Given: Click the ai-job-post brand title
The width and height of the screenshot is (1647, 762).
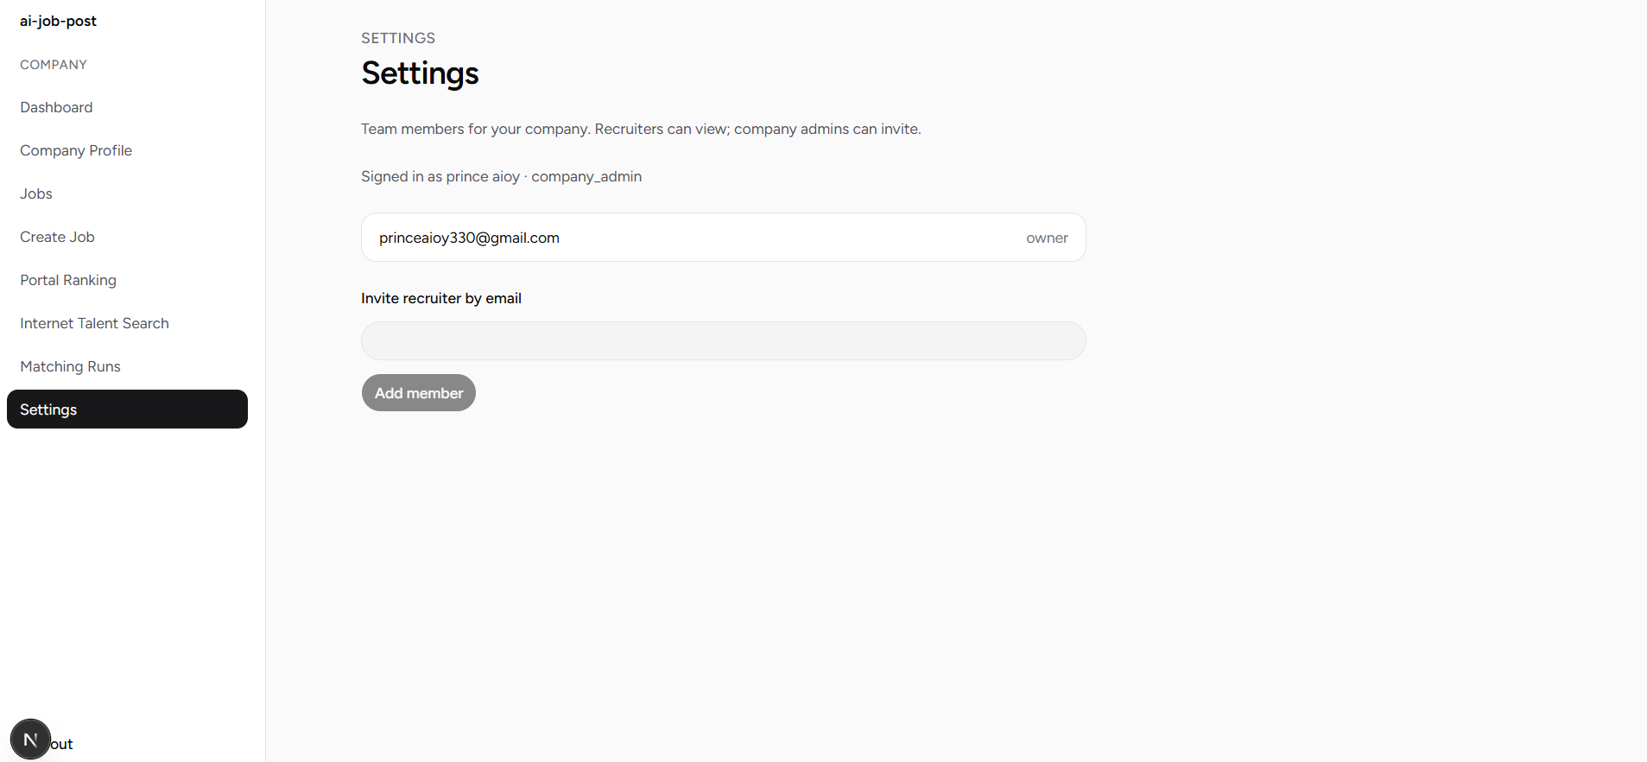Looking at the screenshot, I should coord(58,21).
